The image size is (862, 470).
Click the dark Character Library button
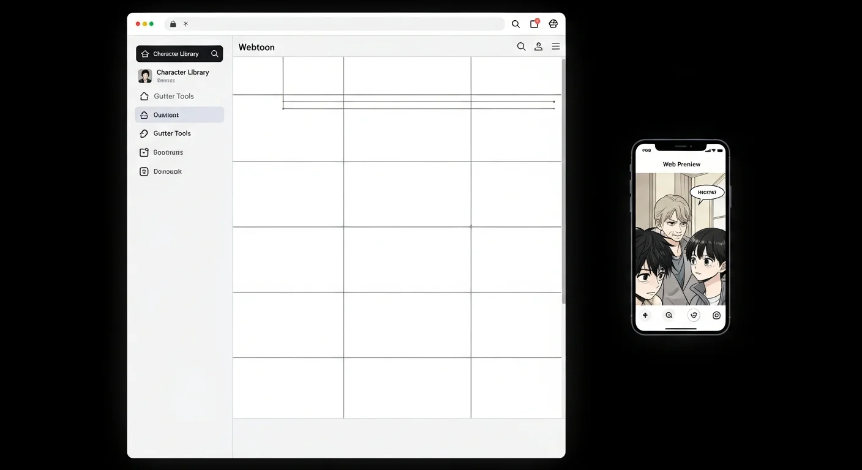point(179,54)
